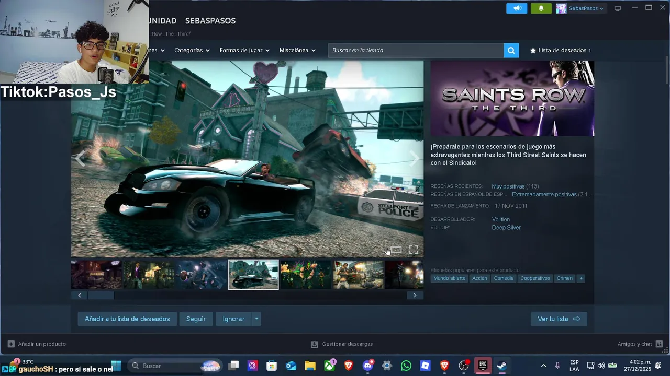Select the first bar interior thumbnail
The image size is (670, 376).
click(96, 275)
